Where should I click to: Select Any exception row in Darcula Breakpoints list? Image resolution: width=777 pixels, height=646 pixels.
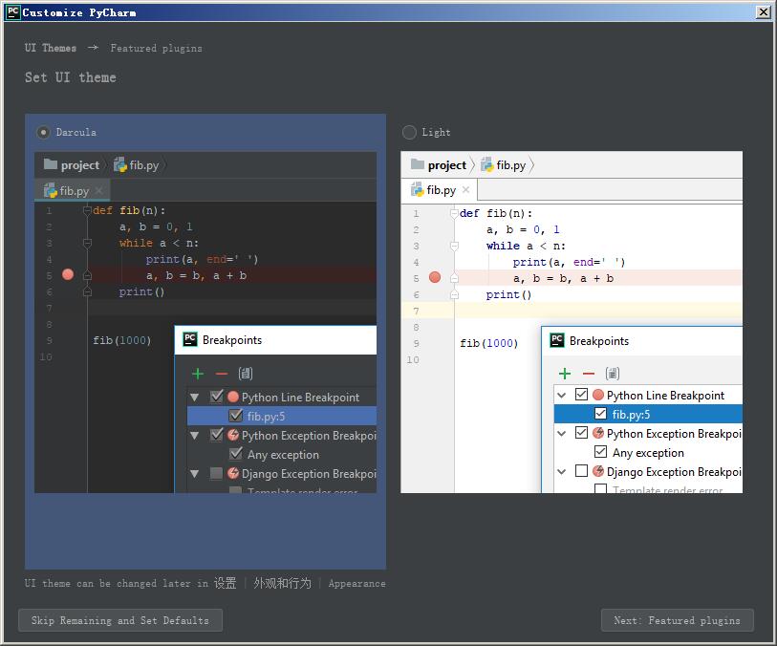[x=282, y=454]
